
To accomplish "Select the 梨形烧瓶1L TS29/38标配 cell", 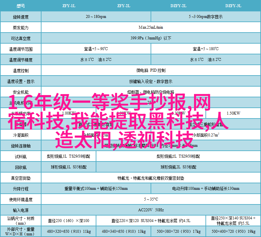I will point(69,156).
